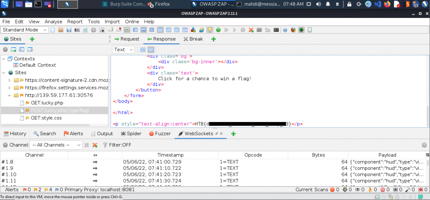Screen dimensions: 430x200
Task: Click the Timestamp column header
Action: pos(170,155)
